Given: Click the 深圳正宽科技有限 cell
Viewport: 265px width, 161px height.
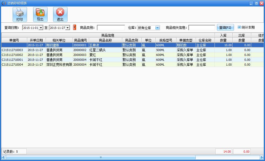Looking at the screenshot, I should 59,65.
